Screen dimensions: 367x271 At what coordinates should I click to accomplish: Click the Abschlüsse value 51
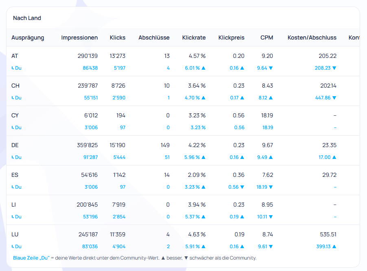pyautogui.click(x=167, y=158)
